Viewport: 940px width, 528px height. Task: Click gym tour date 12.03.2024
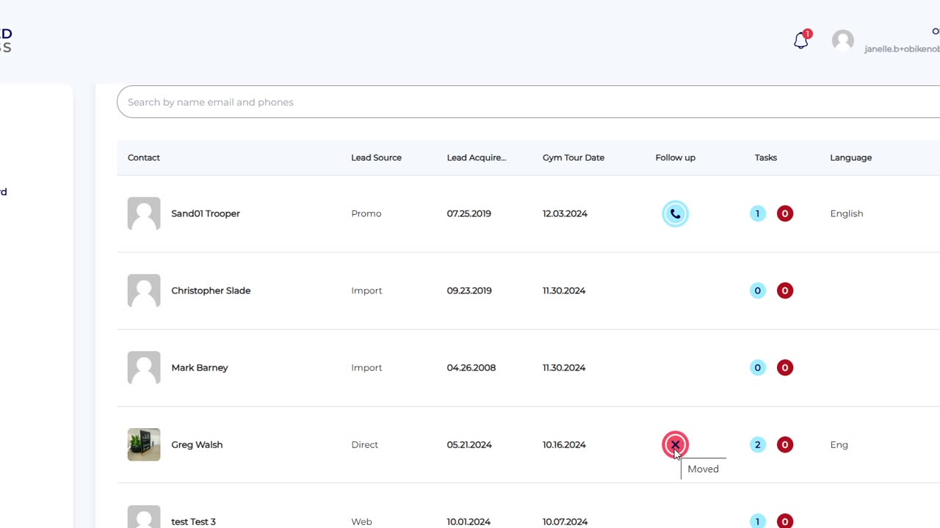(x=565, y=213)
